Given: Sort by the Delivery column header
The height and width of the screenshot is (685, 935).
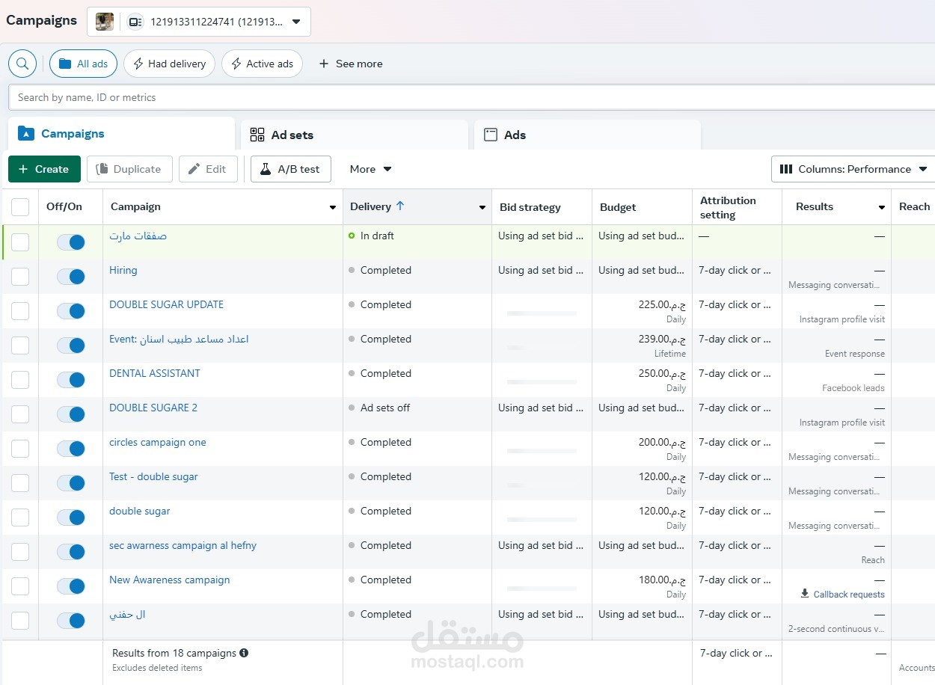Looking at the screenshot, I should coord(371,206).
